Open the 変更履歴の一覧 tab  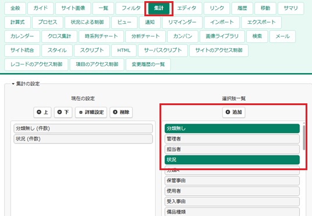pyautogui.click(x=148, y=64)
